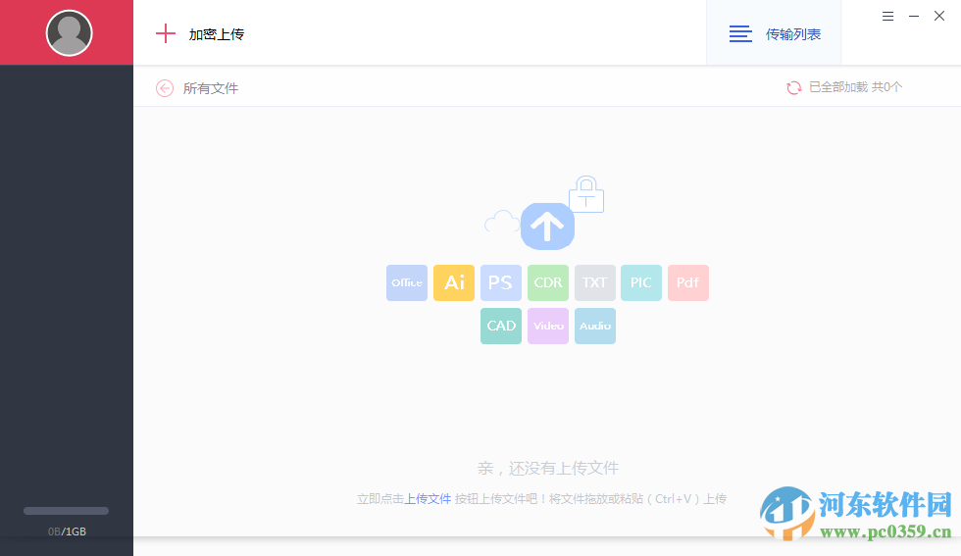The height and width of the screenshot is (556, 961).
Task: Click the 亲，还没有上传文件 message
Action: click(548, 469)
